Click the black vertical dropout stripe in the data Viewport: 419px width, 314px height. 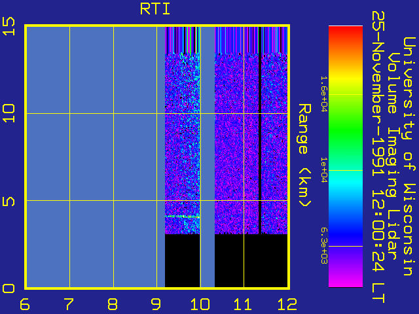(x=260, y=130)
